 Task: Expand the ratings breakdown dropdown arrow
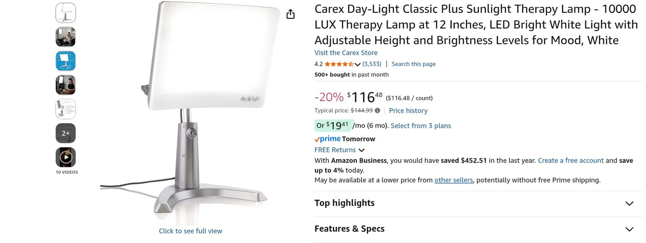pos(358,64)
